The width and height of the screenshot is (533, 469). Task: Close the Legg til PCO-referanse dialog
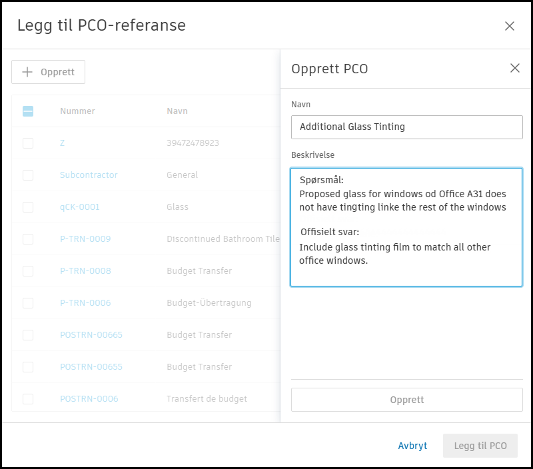pos(510,26)
